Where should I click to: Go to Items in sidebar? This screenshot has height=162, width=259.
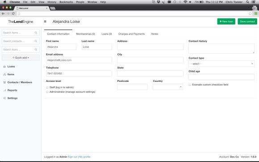click(11, 74)
